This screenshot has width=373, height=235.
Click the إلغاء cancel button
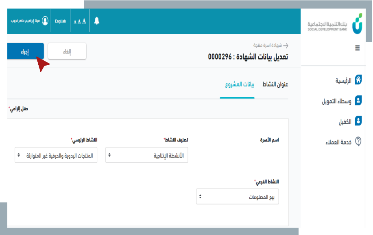coord(67,51)
